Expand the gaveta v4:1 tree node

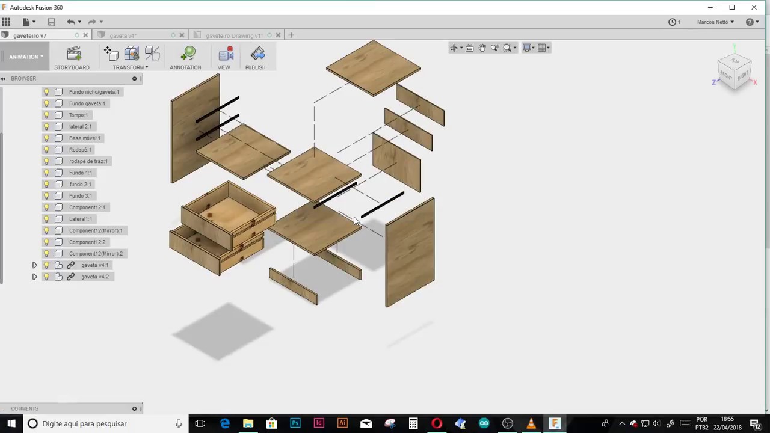point(35,265)
